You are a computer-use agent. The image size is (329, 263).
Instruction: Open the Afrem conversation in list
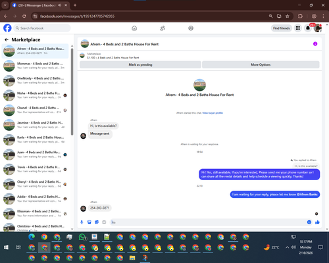click(x=35, y=51)
